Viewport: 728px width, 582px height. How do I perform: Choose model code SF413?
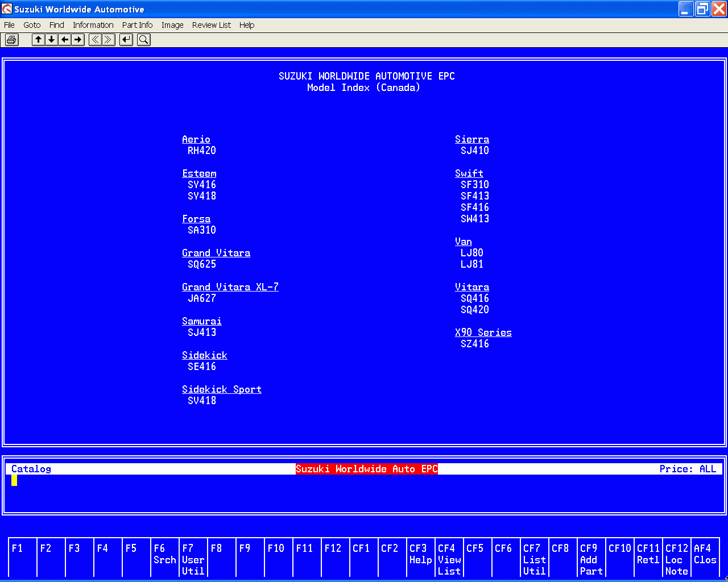tap(475, 196)
